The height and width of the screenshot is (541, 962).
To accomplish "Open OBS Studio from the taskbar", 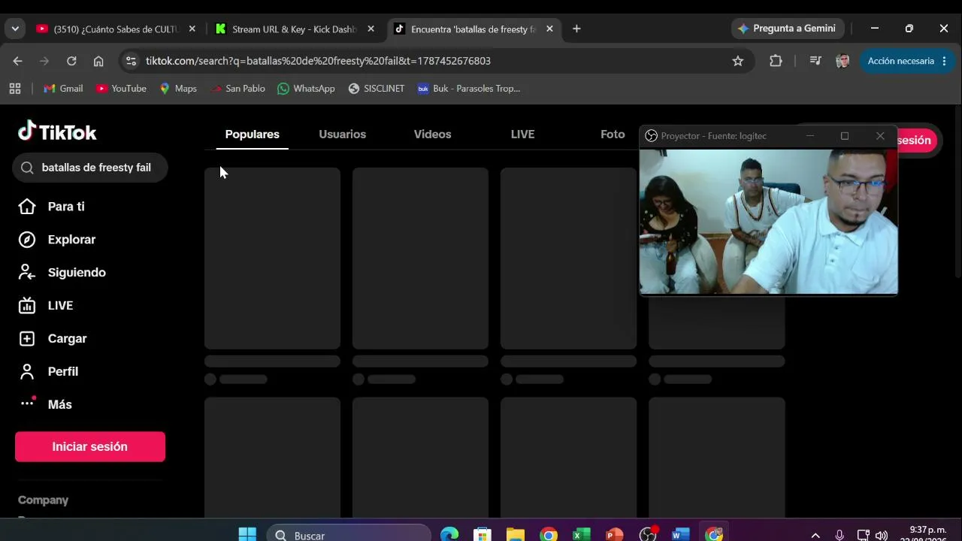I will coord(648,535).
